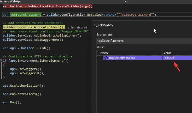The width and height of the screenshot is (192, 113).
Task: Collapse the if IsDevelopment code block
Action: 1,61
